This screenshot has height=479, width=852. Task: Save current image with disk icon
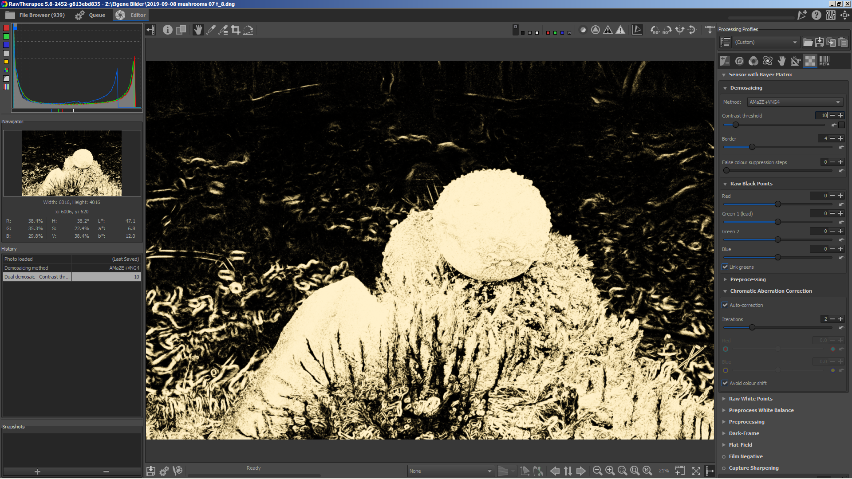(151, 471)
